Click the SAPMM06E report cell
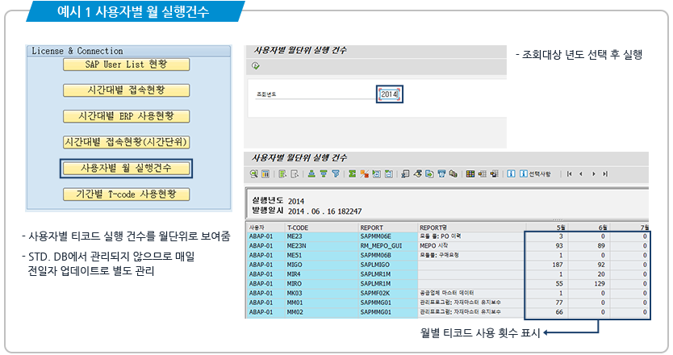Viewport: 673px width, 355px height. point(388,236)
